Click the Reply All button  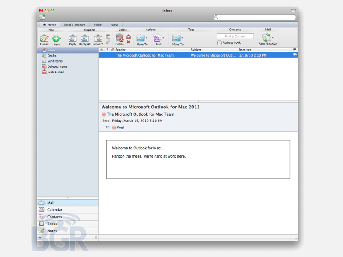point(84,40)
